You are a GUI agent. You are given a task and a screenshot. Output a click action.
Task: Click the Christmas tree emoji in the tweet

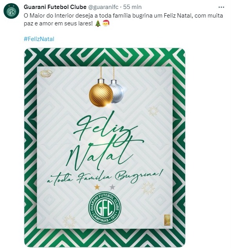pyautogui.click(x=98, y=23)
